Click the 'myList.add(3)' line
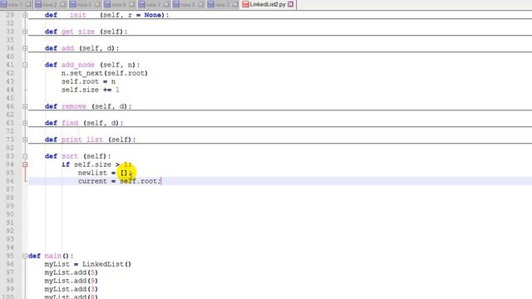 (x=71, y=289)
